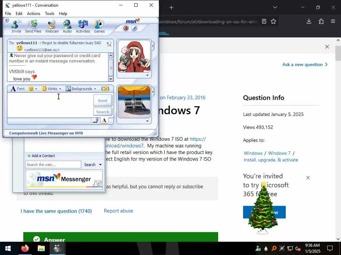Image resolution: width=341 pixels, height=255 pixels.
Task: Open the web Search dropdown arrow
Action: point(100,165)
